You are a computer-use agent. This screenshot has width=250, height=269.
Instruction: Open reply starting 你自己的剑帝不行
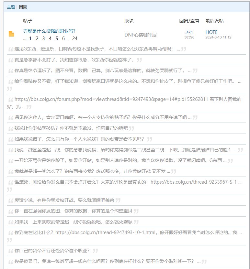pos(52,251)
